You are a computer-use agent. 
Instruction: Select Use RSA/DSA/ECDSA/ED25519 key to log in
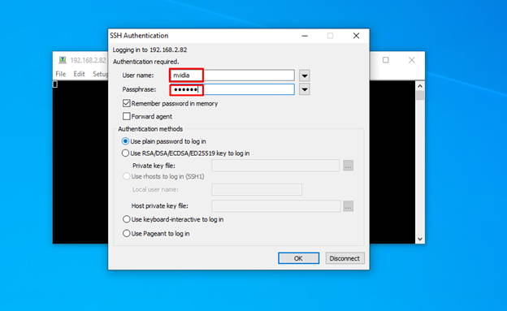(x=125, y=153)
